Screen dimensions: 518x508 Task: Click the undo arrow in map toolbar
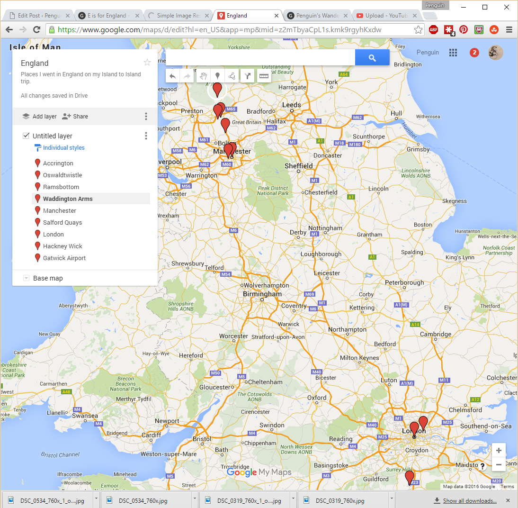click(x=172, y=76)
